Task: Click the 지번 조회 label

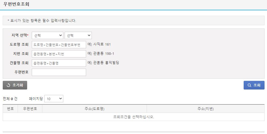Action: [21, 53]
